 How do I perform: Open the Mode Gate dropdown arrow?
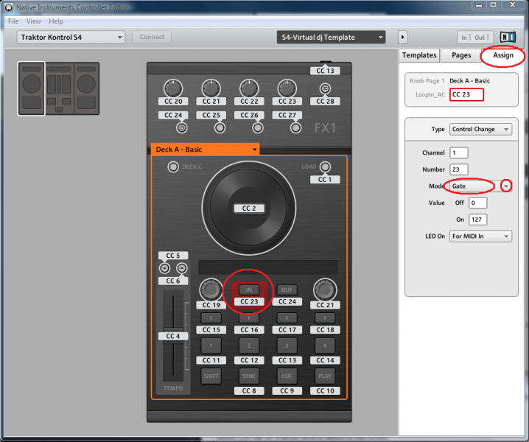506,186
